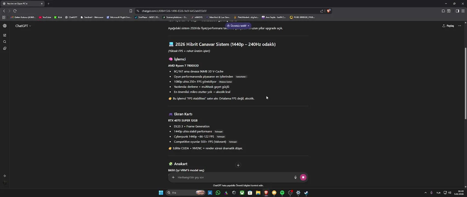
Task: Stop the response with the pink stop button
Action: 303,177
